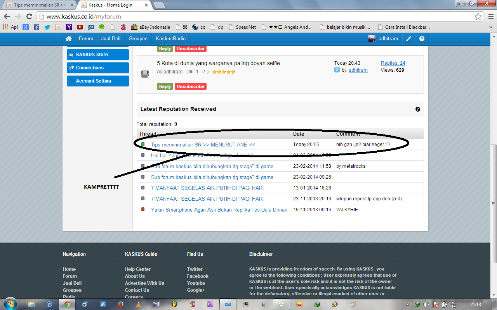Open thread 5 Kota di dunia selfie
The image size is (497, 310).
(x=218, y=63)
